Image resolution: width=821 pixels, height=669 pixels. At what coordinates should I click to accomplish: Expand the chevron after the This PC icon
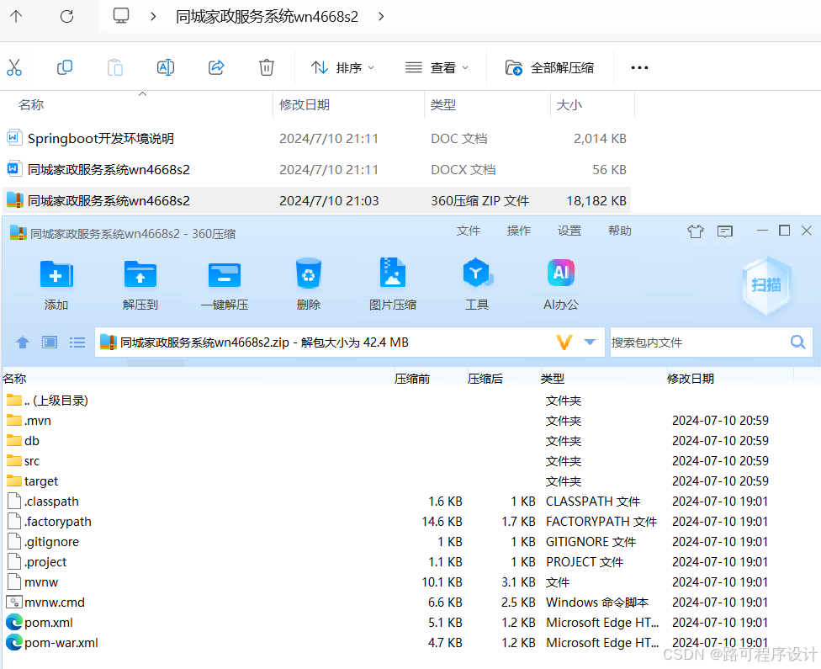tap(153, 16)
